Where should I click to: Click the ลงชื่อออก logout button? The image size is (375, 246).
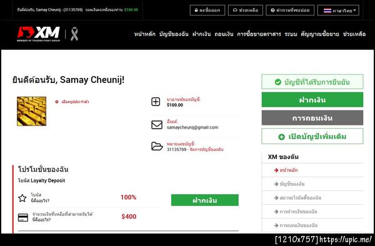click(207, 10)
